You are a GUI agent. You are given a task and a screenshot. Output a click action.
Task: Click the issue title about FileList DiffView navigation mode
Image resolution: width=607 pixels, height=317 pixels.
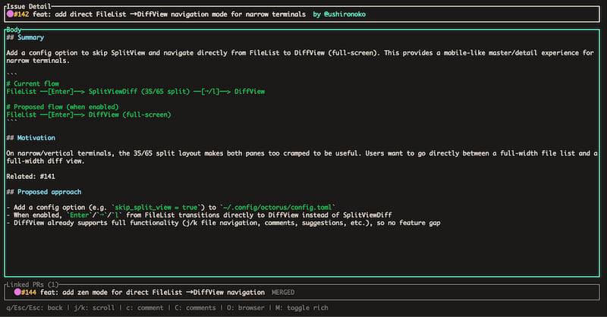(169, 14)
